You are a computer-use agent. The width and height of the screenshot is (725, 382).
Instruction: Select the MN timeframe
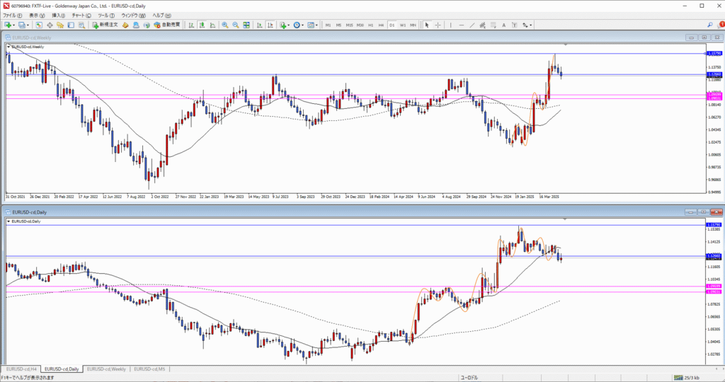pos(413,25)
